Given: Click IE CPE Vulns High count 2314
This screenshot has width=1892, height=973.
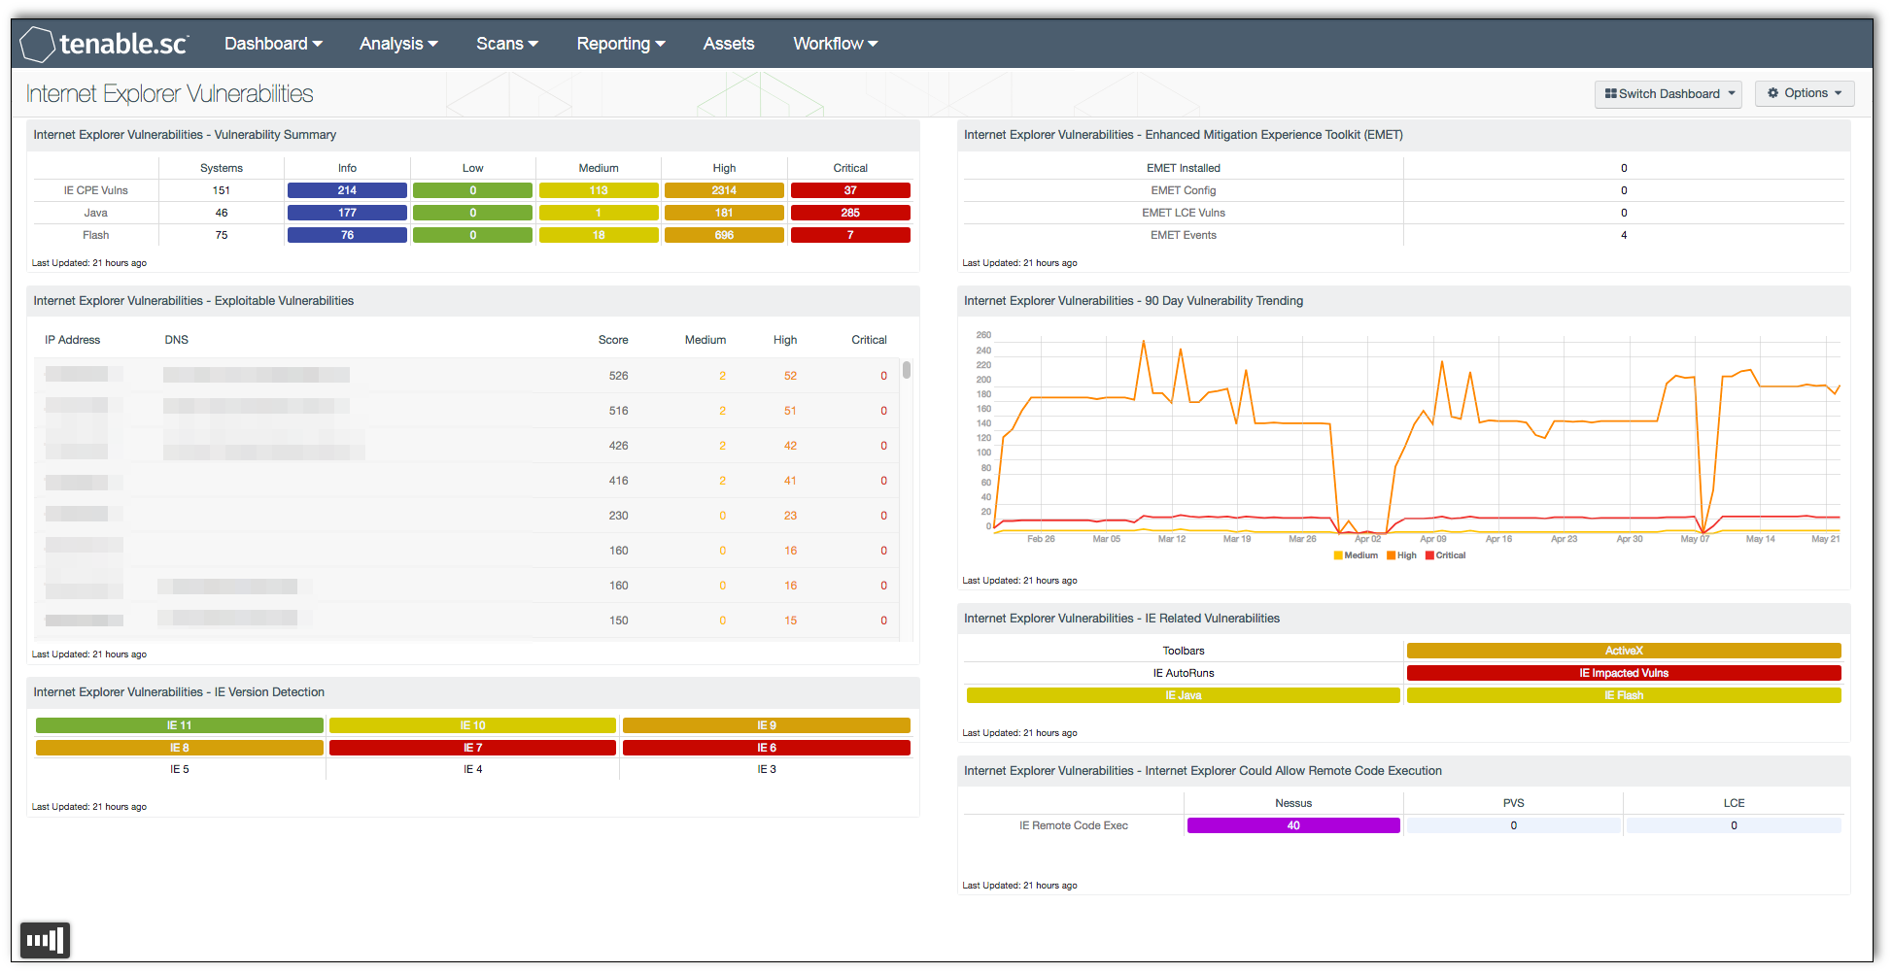Looking at the screenshot, I should tap(724, 190).
